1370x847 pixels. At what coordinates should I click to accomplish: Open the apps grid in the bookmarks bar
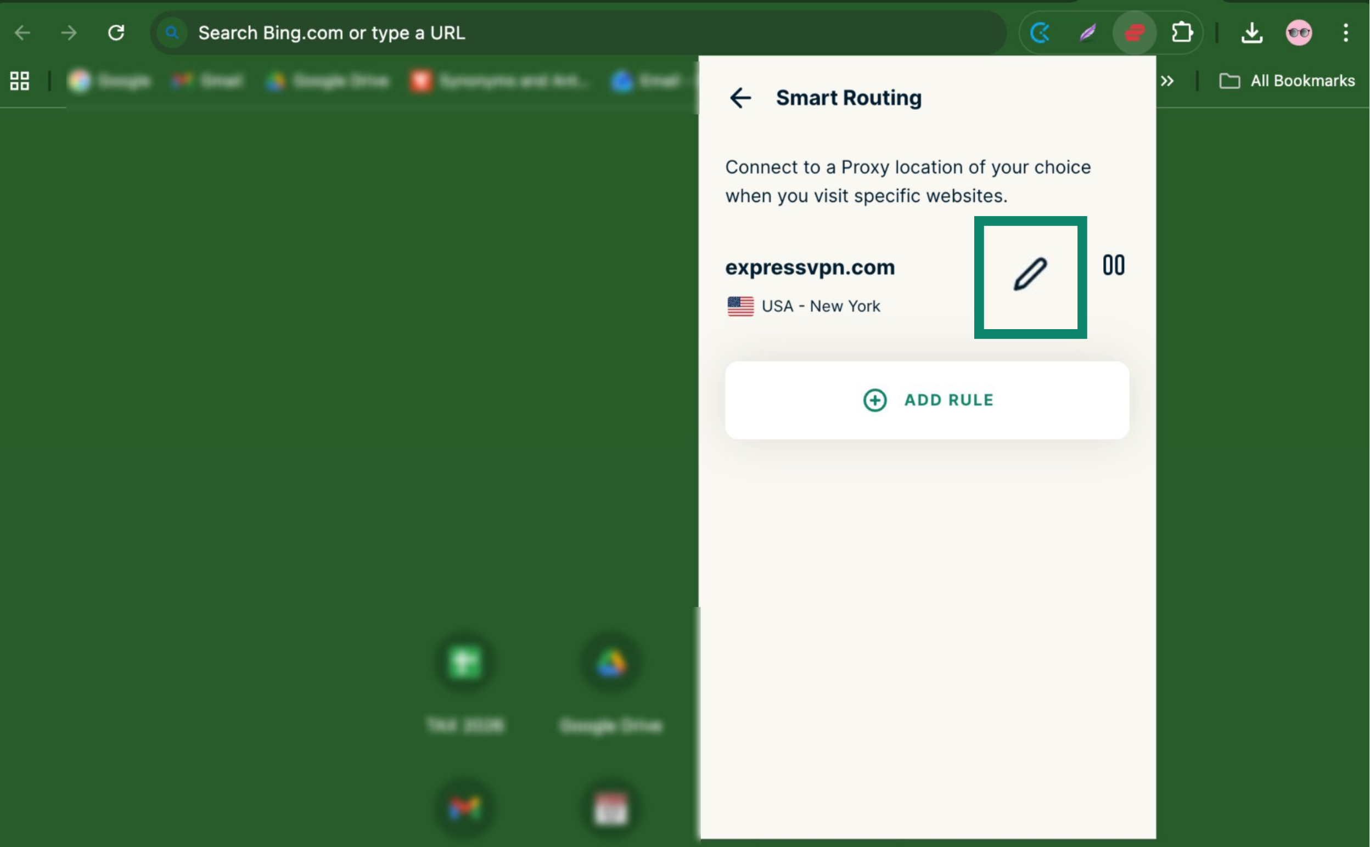point(20,81)
